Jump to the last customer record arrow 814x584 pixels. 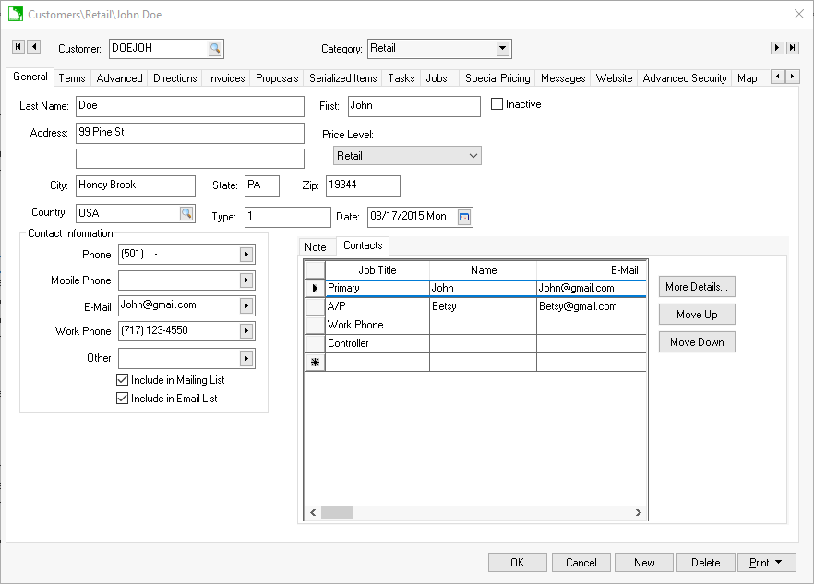pyautogui.click(x=793, y=47)
